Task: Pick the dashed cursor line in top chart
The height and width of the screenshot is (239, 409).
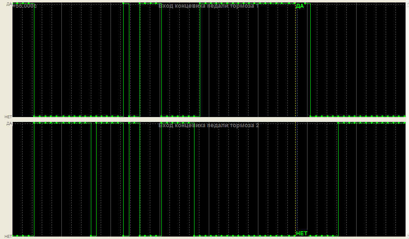Action: [296, 61]
